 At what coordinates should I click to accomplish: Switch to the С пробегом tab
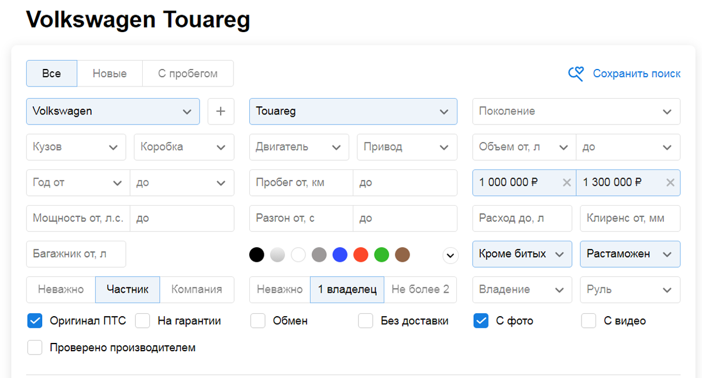point(188,74)
